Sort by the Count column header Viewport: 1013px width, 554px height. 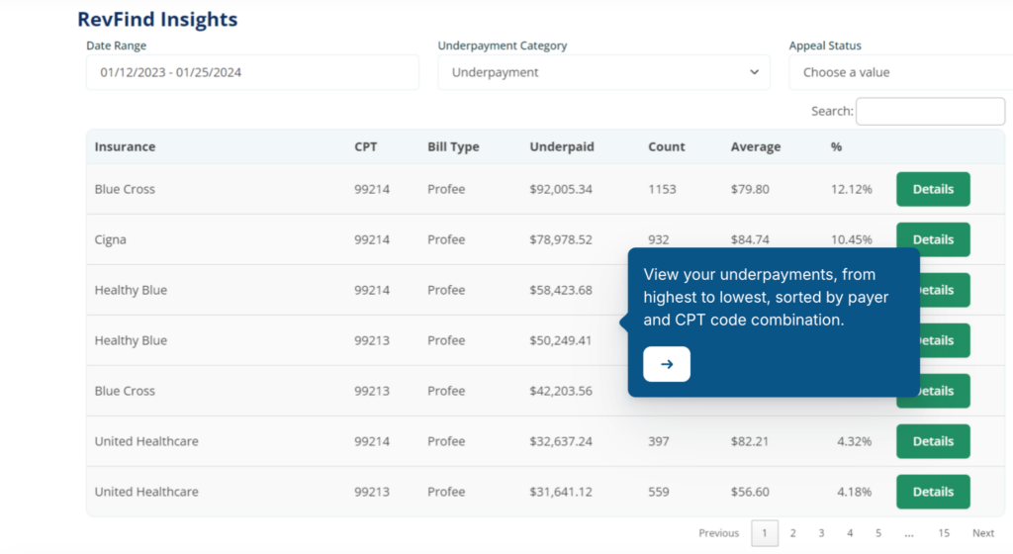[666, 146]
